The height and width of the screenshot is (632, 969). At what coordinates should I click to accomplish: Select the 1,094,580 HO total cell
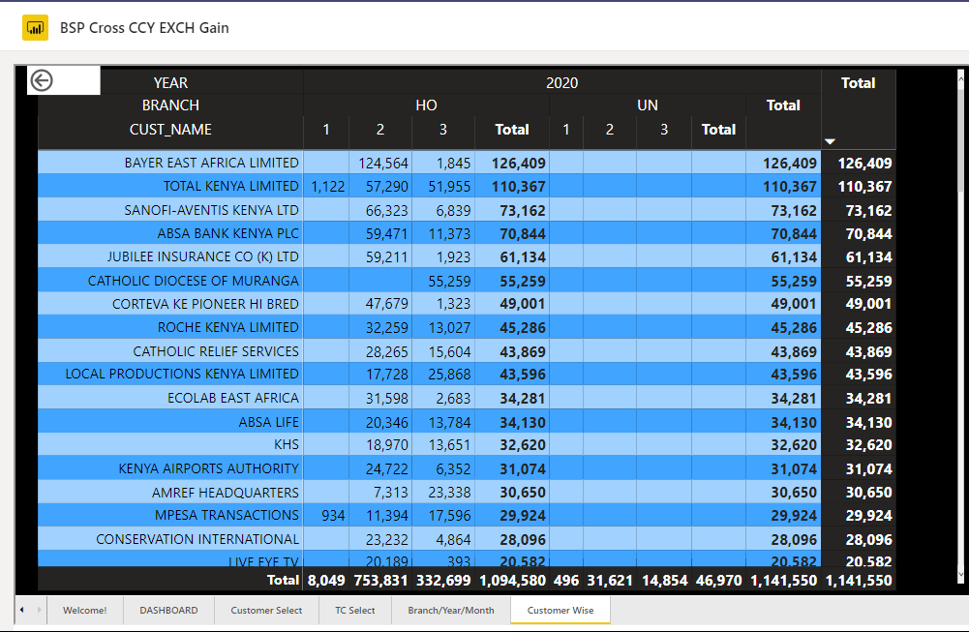tap(512, 581)
